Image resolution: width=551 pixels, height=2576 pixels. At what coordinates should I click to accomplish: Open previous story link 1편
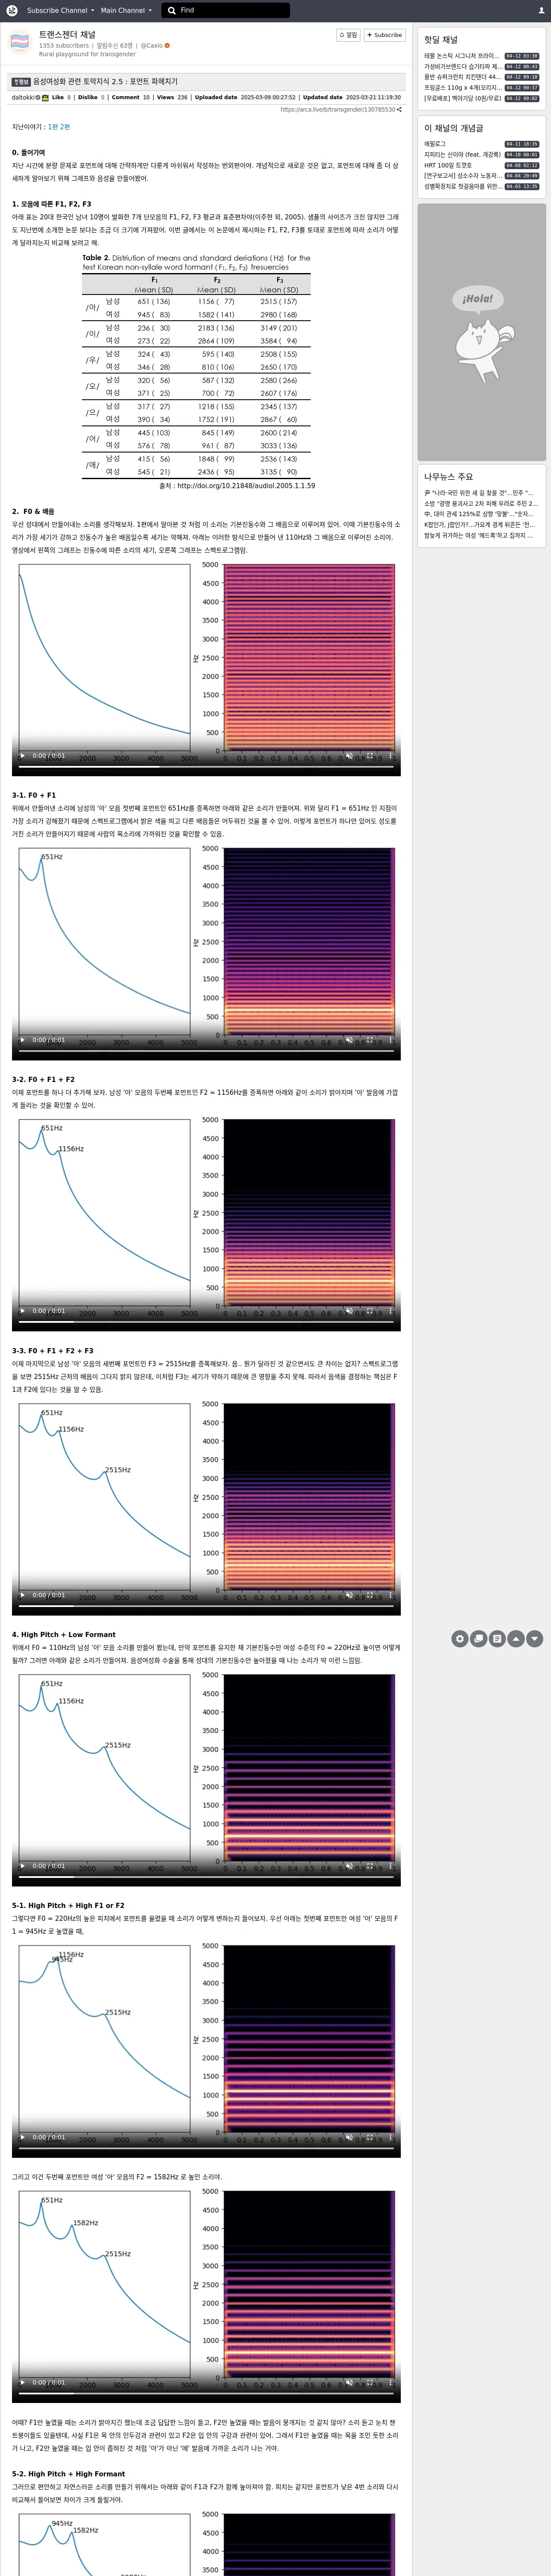53,127
